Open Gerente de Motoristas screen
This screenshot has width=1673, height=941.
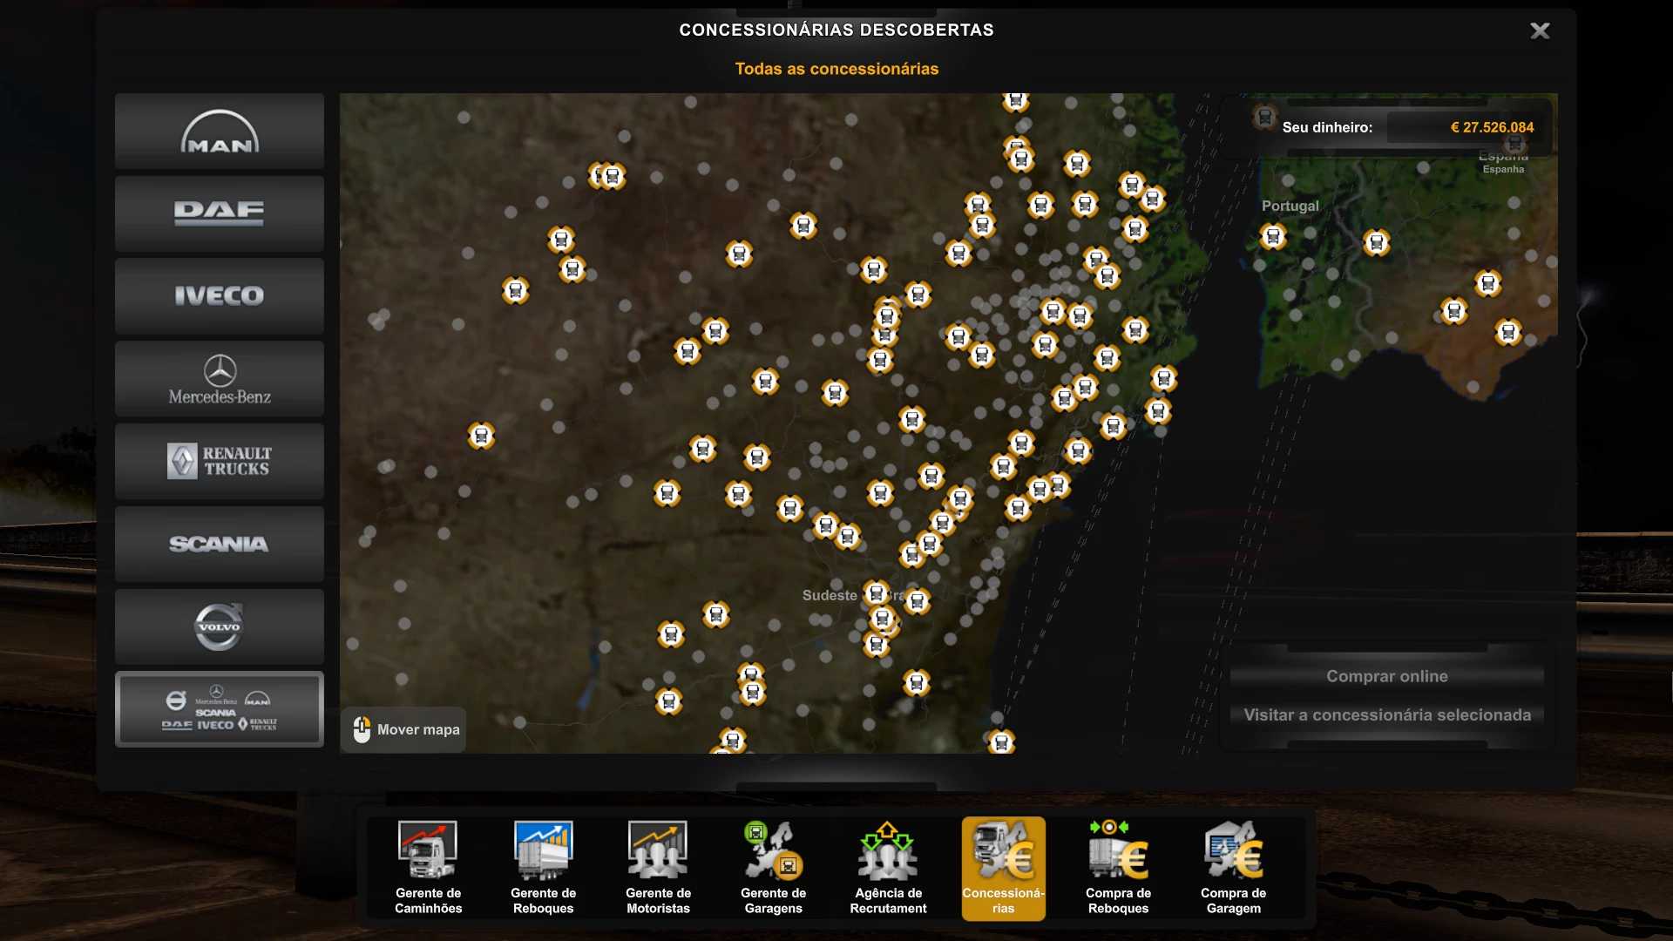658,868
